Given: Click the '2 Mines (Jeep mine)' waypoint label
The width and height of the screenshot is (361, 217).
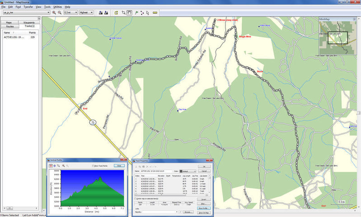Looking at the screenshot, I should pyautogui.click(x=227, y=20).
